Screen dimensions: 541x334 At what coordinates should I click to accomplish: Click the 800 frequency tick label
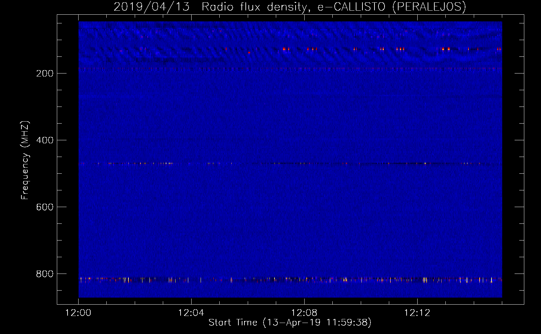coord(44,274)
